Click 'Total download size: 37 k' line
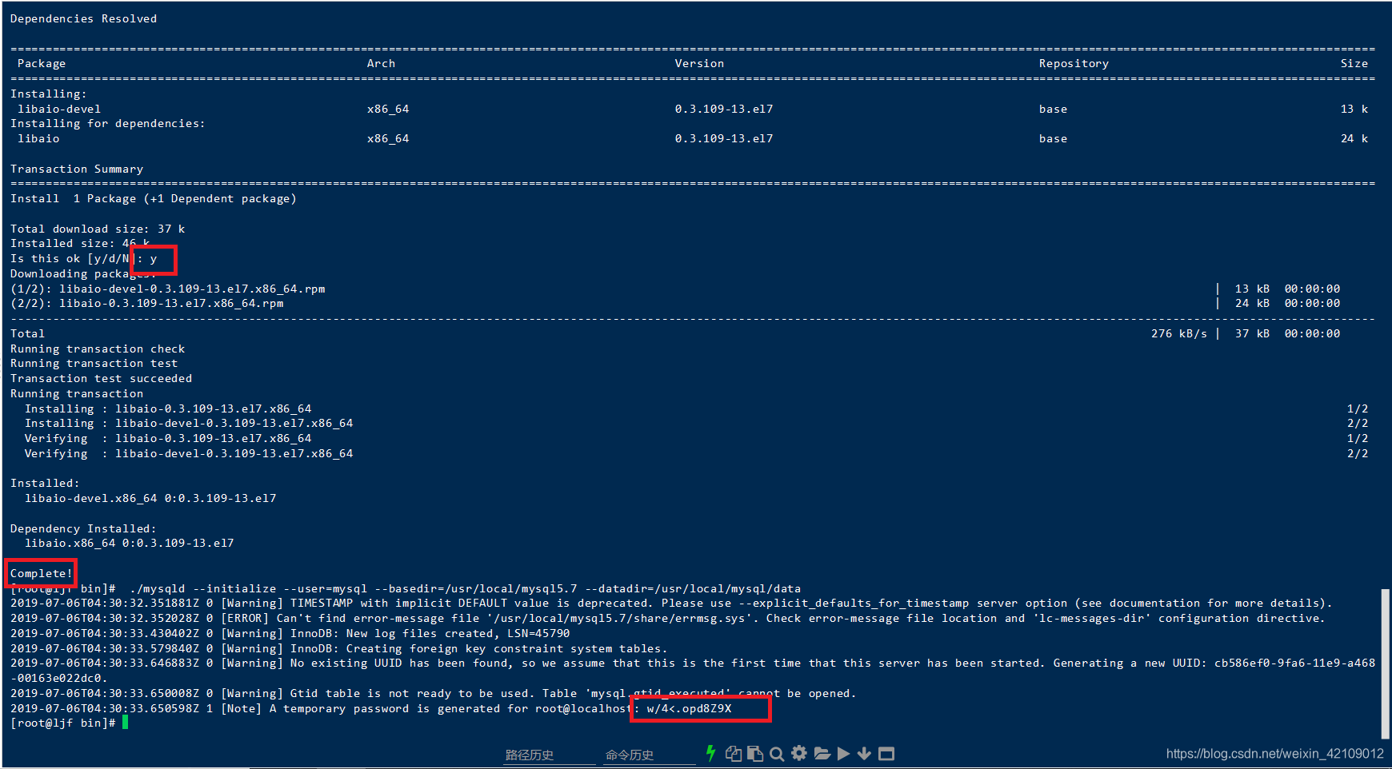The image size is (1392, 769). pyautogui.click(x=98, y=229)
